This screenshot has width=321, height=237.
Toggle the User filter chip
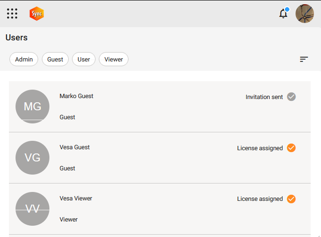tap(84, 60)
